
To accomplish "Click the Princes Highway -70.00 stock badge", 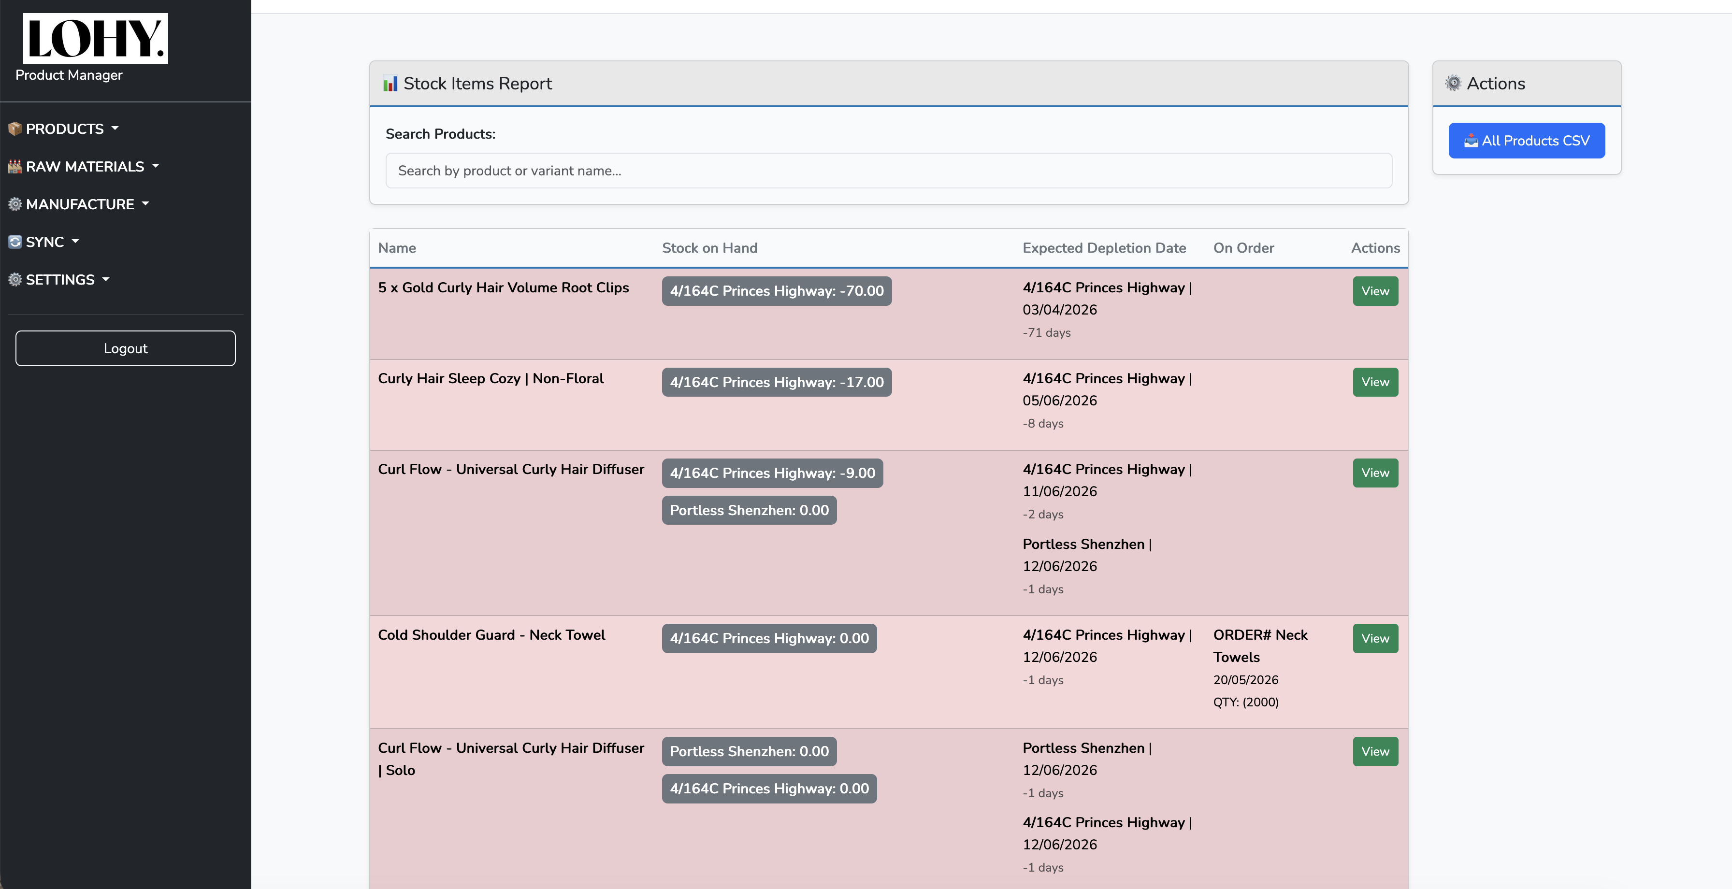I will point(777,291).
